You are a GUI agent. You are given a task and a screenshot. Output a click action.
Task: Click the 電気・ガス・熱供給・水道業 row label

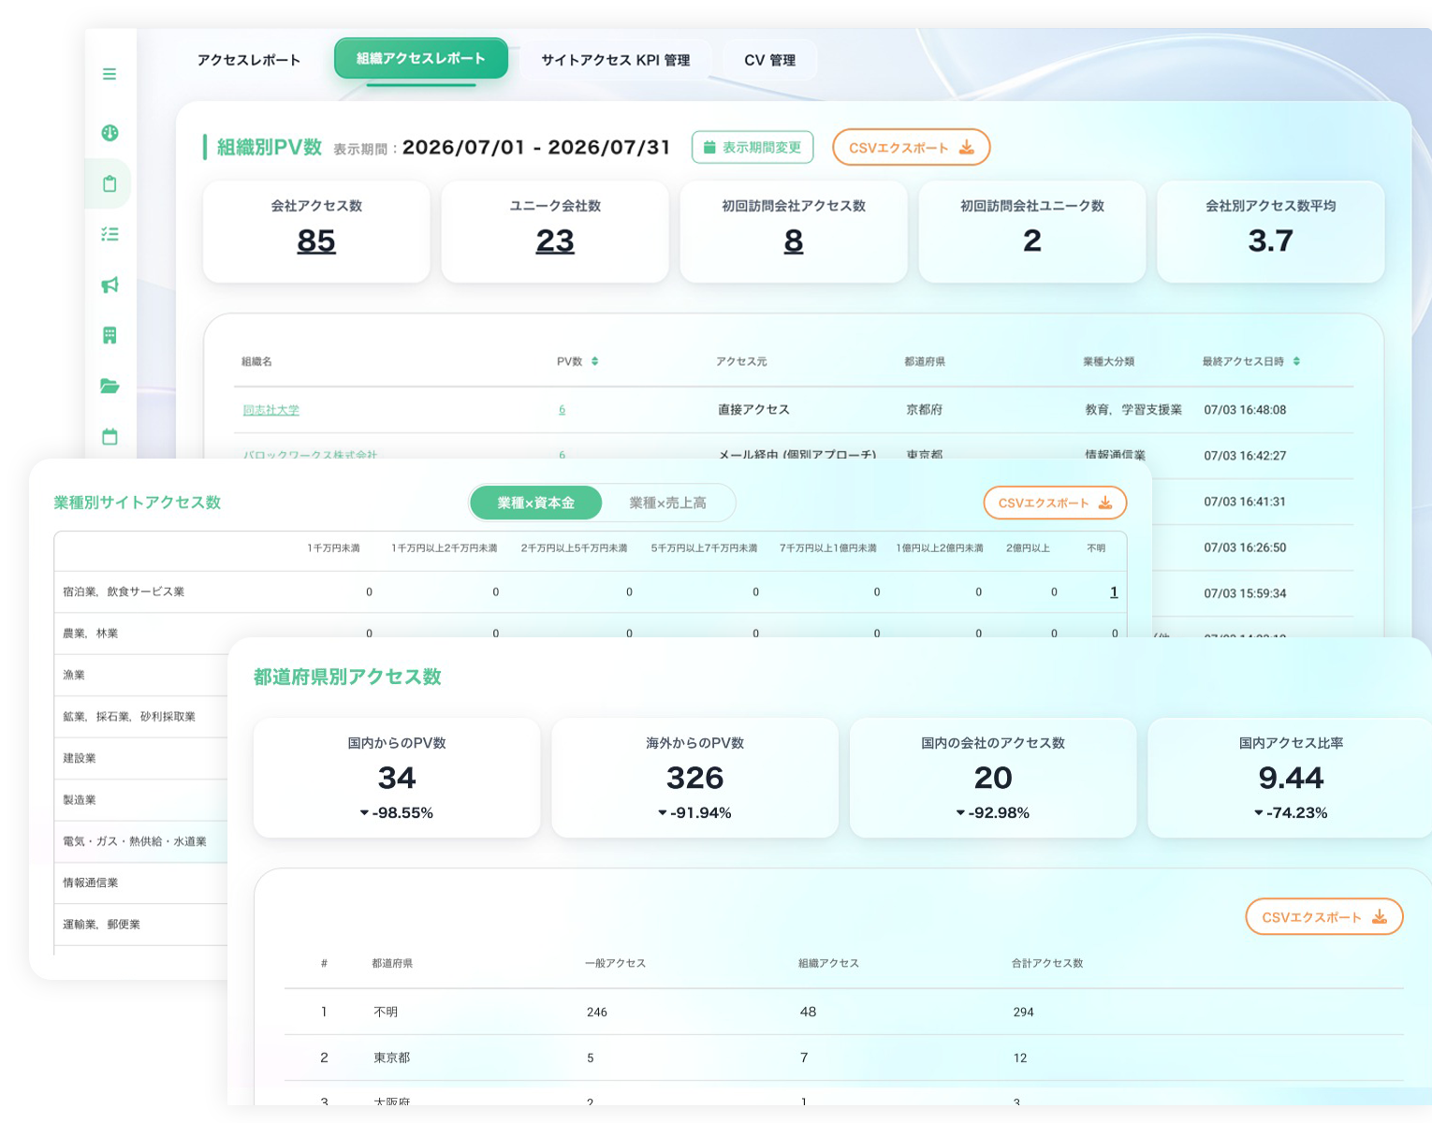pyautogui.click(x=135, y=841)
